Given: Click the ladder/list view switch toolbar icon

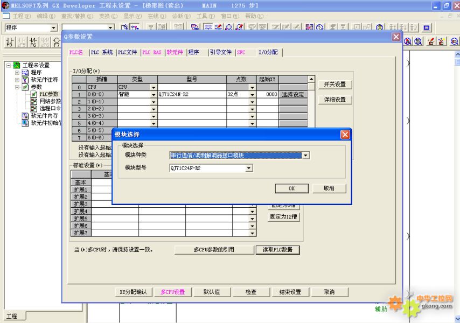Looking at the screenshot, I should tap(195, 27).
